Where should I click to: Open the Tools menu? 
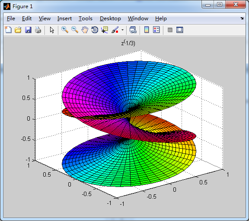point(86,19)
